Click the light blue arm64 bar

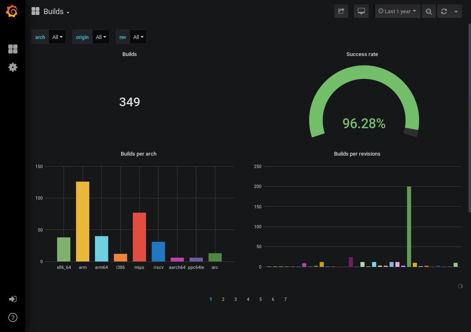[102, 249]
